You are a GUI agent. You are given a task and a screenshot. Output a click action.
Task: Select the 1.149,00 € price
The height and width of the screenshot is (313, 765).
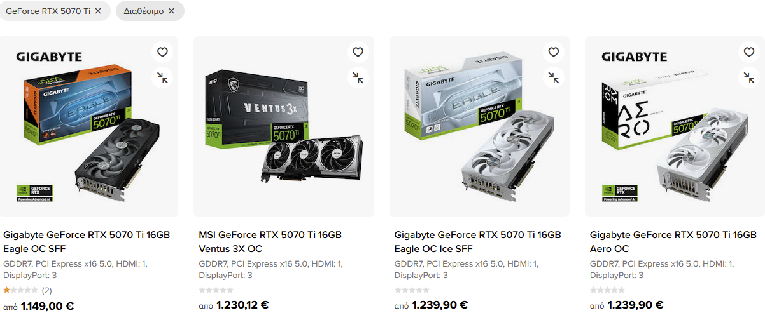47,306
